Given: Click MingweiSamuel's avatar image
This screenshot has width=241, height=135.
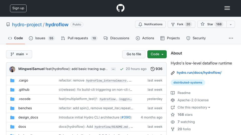Looking at the screenshot, I should tap(12, 69).
